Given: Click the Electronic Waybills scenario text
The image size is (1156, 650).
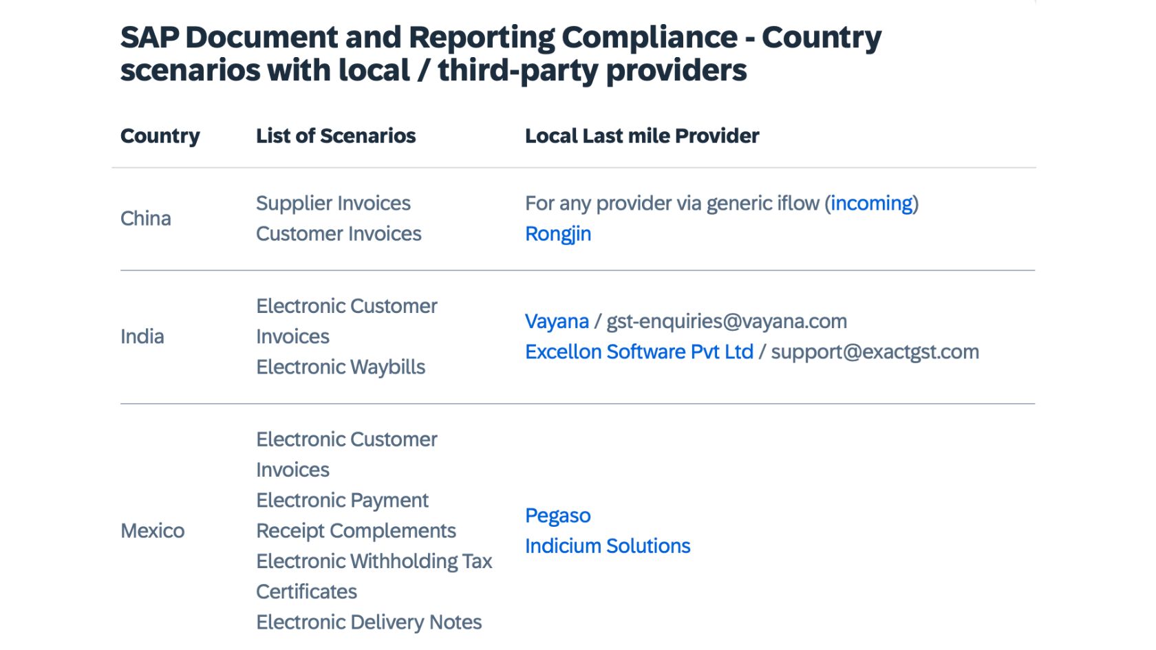Looking at the screenshot, I should [x=341, y=367].
